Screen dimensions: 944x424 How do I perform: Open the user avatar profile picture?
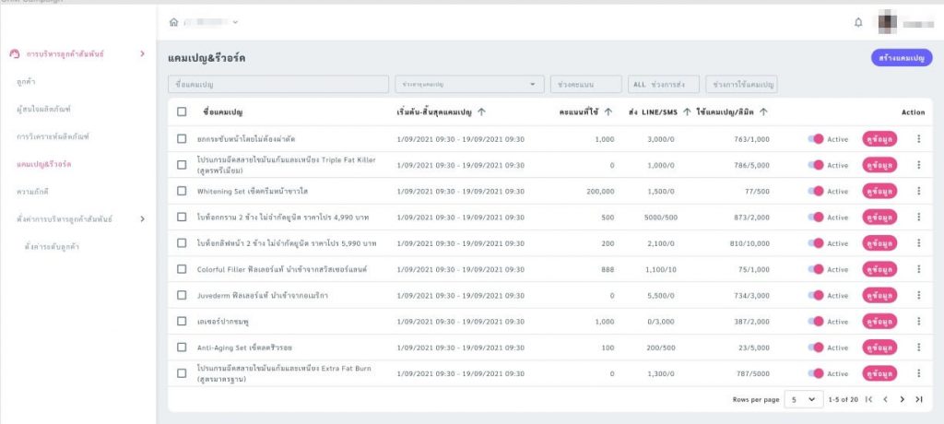tap(888, 23)
